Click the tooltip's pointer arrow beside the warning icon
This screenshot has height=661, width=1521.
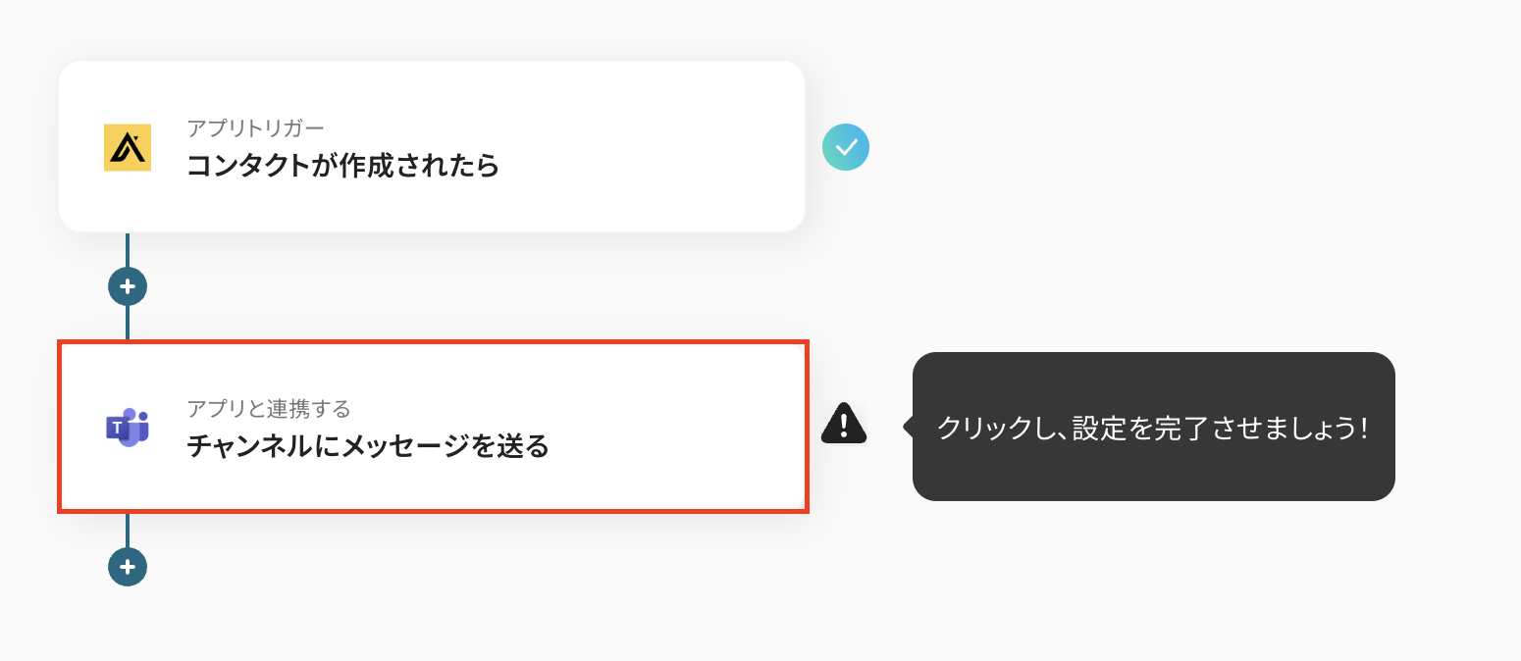908,427
